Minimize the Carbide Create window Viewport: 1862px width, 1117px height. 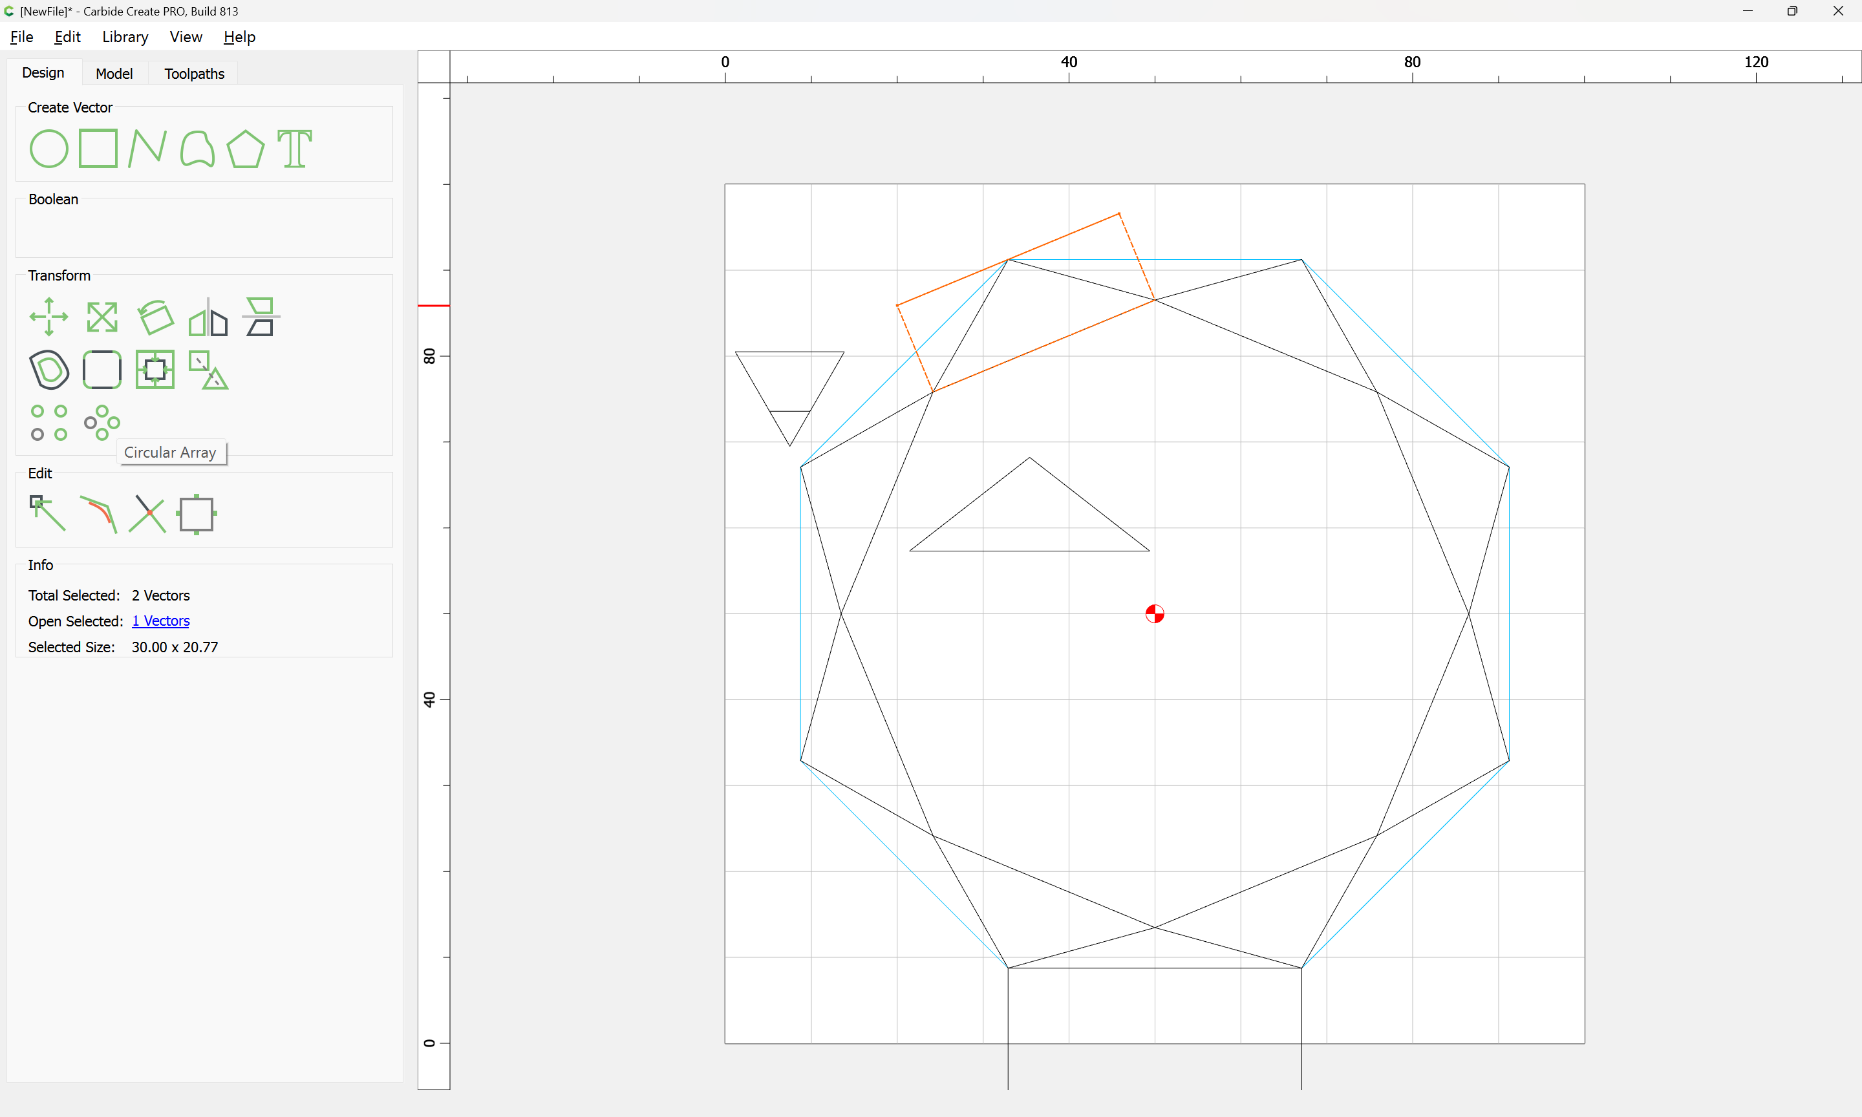click(1748, 10)
